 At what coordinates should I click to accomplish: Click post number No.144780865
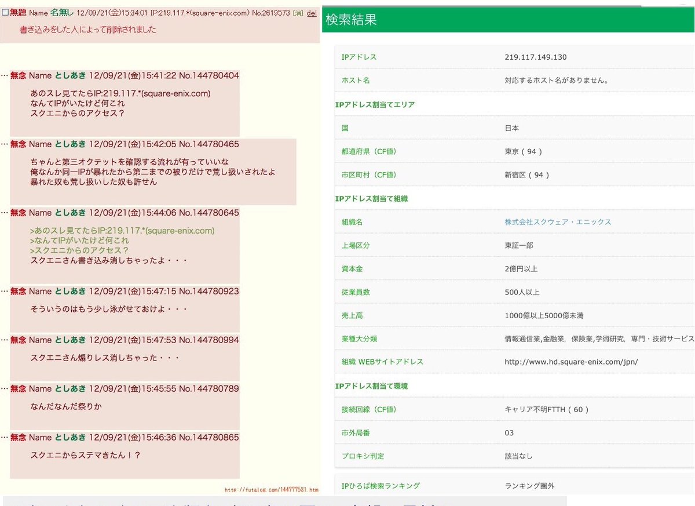[209, 437]
